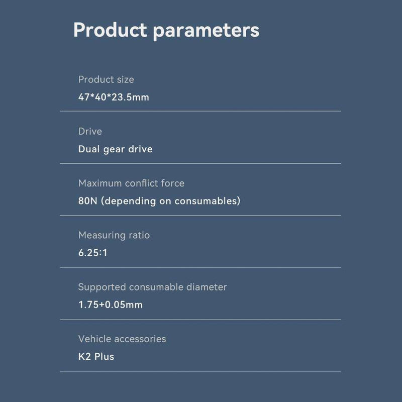
Task: Click the 1.75+0.05mm diameter value
Action: click(110, 305)
